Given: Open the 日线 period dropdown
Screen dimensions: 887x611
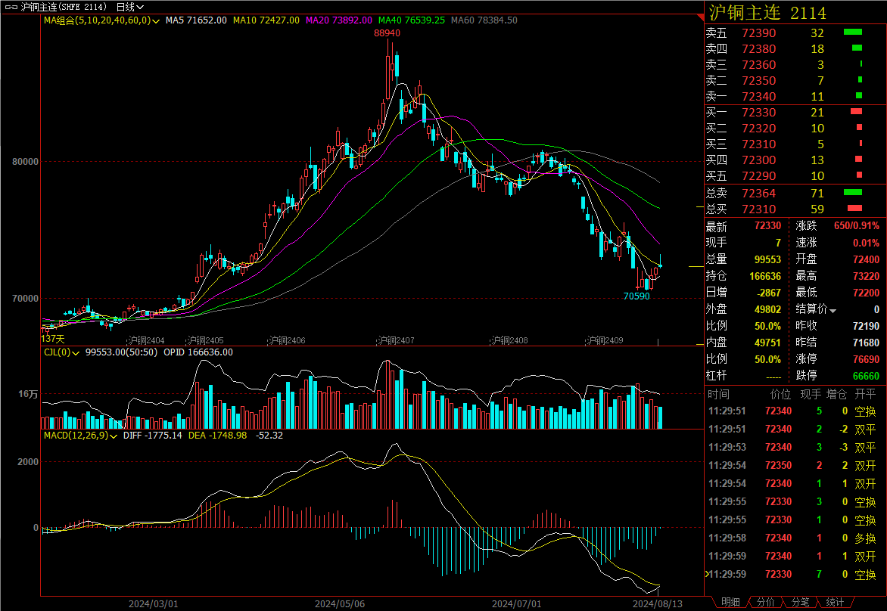Looking at the screenshot, I should click(x=129, y=8).
